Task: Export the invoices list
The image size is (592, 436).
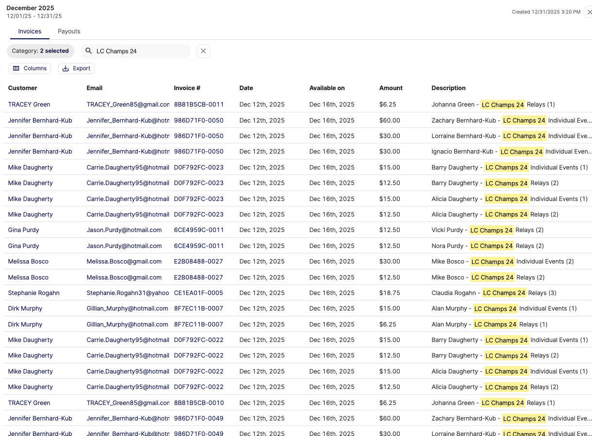Action: point(76,68)
